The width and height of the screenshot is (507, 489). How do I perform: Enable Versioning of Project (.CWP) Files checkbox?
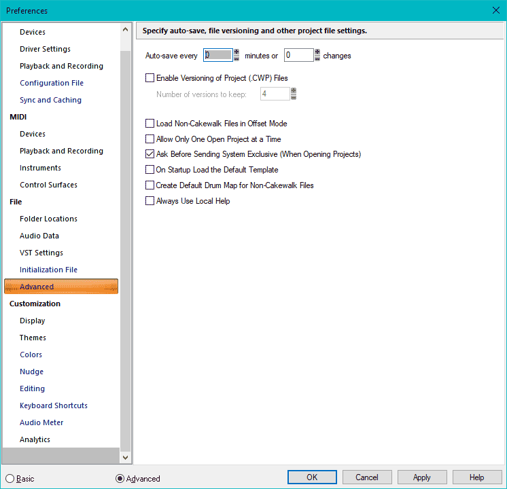[x=150, y=78]
